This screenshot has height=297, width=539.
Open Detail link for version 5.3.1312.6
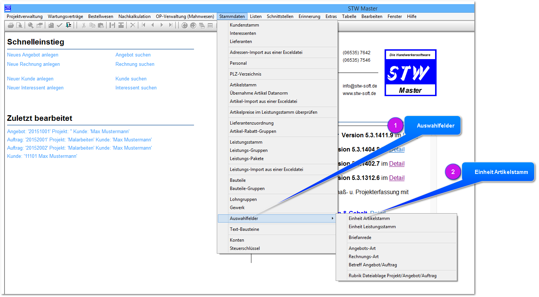(x=397, y=178)
